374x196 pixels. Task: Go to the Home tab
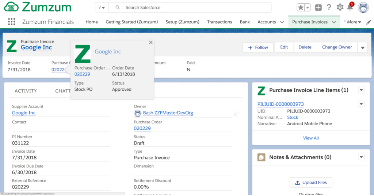92,22
